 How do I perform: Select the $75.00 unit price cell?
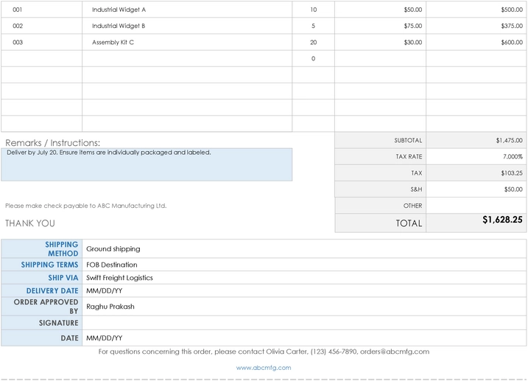tap(380, 26)
